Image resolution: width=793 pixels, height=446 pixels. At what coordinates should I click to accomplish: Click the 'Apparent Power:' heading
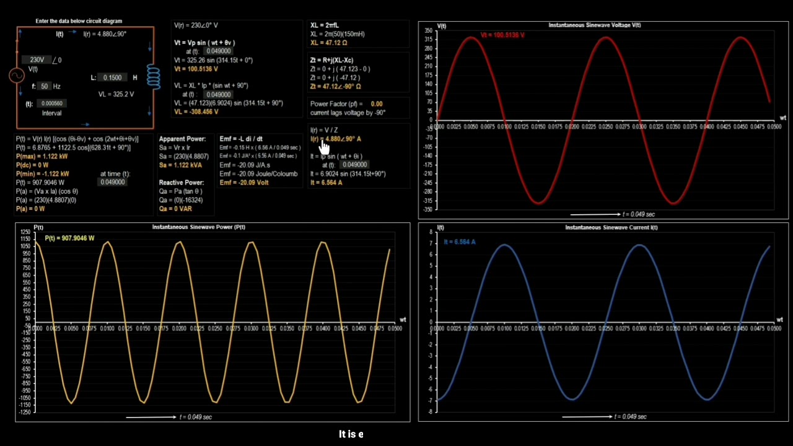[182, 139]
